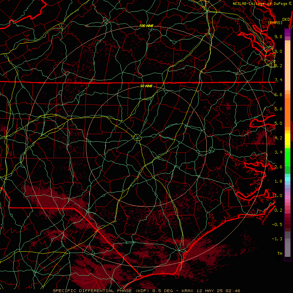The height and width of the screenshot is (293, 293).
Task: Click the 50 NMI range ring label
Action: tap(146, 86)
